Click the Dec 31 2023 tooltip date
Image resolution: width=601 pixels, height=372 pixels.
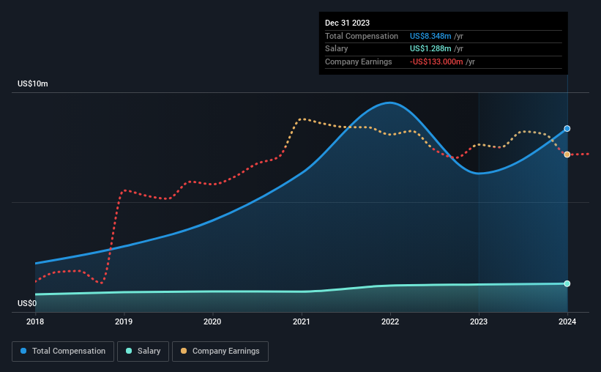347,23
